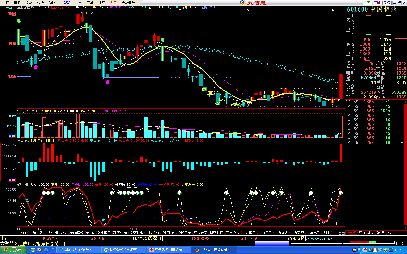Select the 主力进出 indicator tab

tap(51, 233)
